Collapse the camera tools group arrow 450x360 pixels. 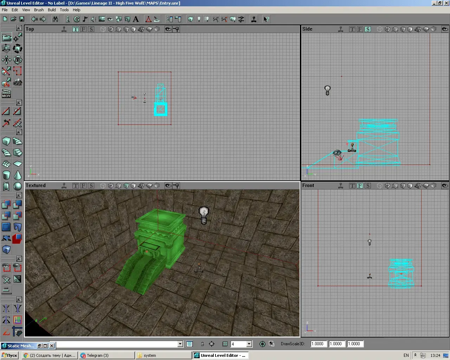(x=19, y=28)
